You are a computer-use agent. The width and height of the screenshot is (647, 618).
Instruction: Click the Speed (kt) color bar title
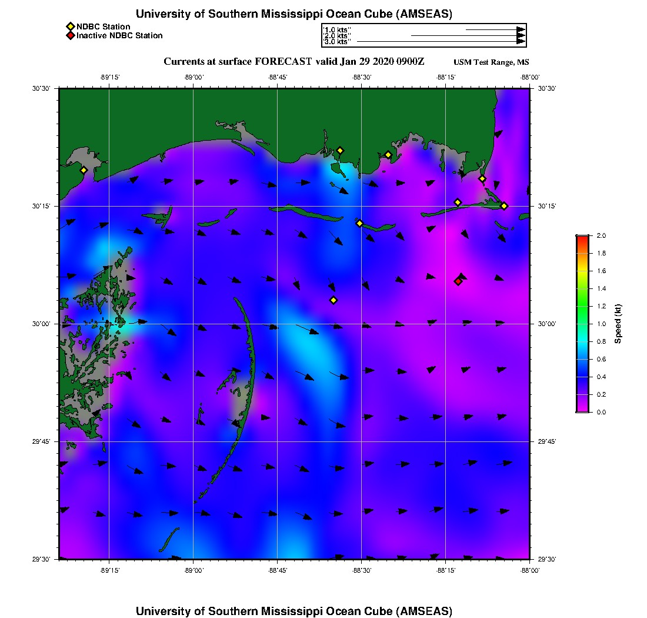[x=618, y=324]
